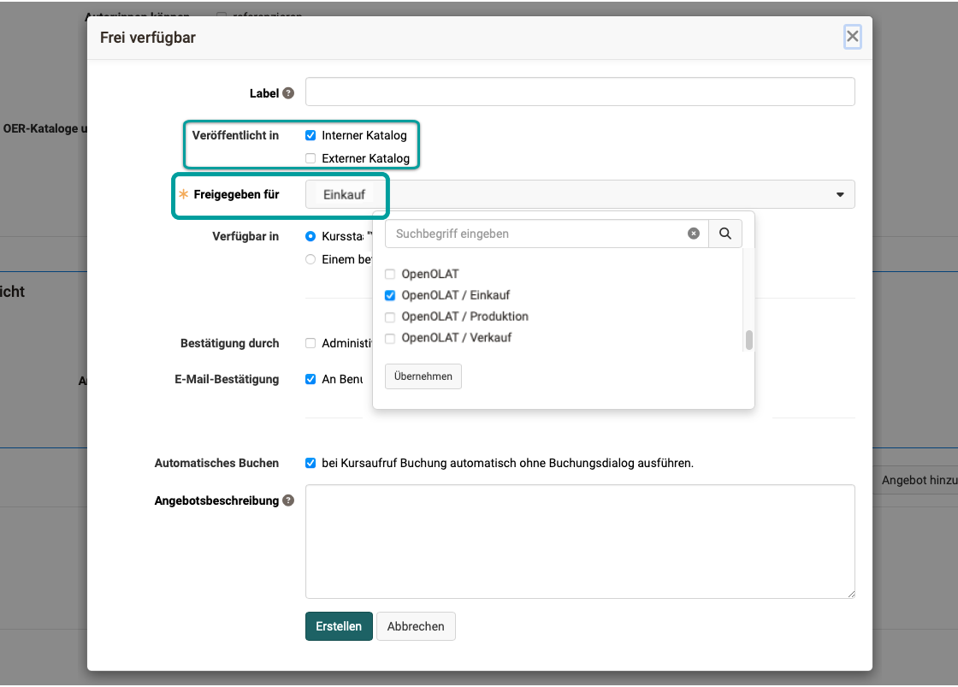Image resolution: width=958 pixels, height=687 pixels.
Task: Collapse the Freigegeben für dropdown arrow
Action: (x=840, y=195)
